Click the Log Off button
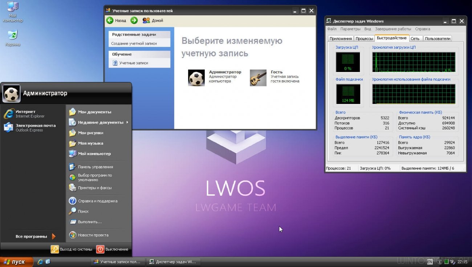The image size is (472, 267). (72, 249)
